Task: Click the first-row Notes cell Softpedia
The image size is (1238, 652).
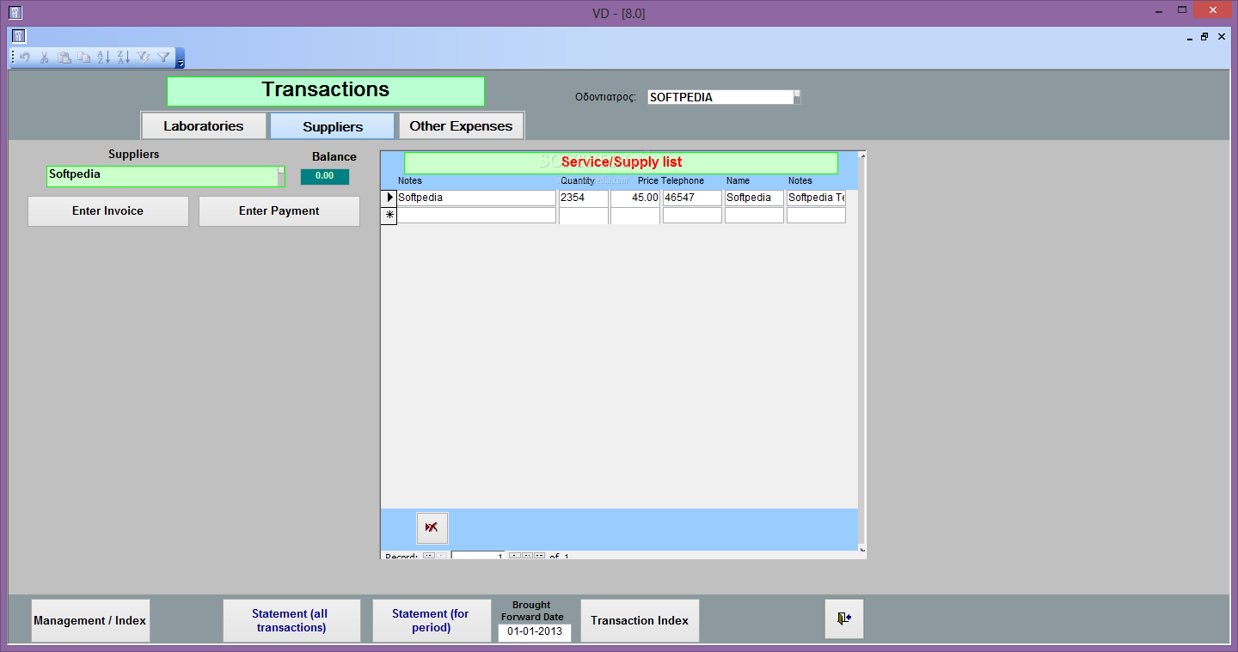Action: (x=476, y=198)
